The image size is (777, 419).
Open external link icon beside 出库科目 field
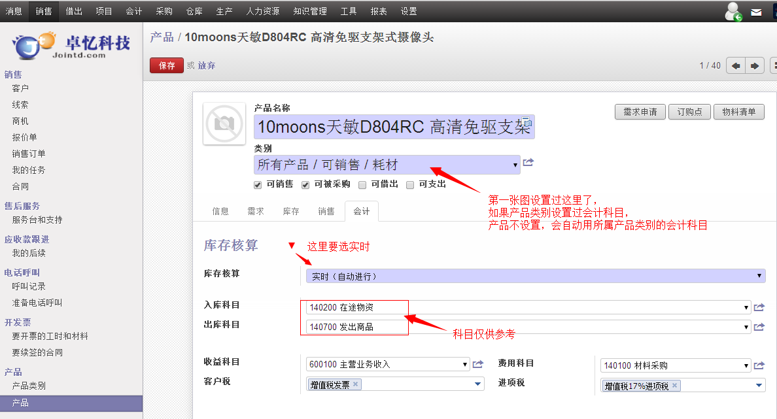[x=759, y=327]
